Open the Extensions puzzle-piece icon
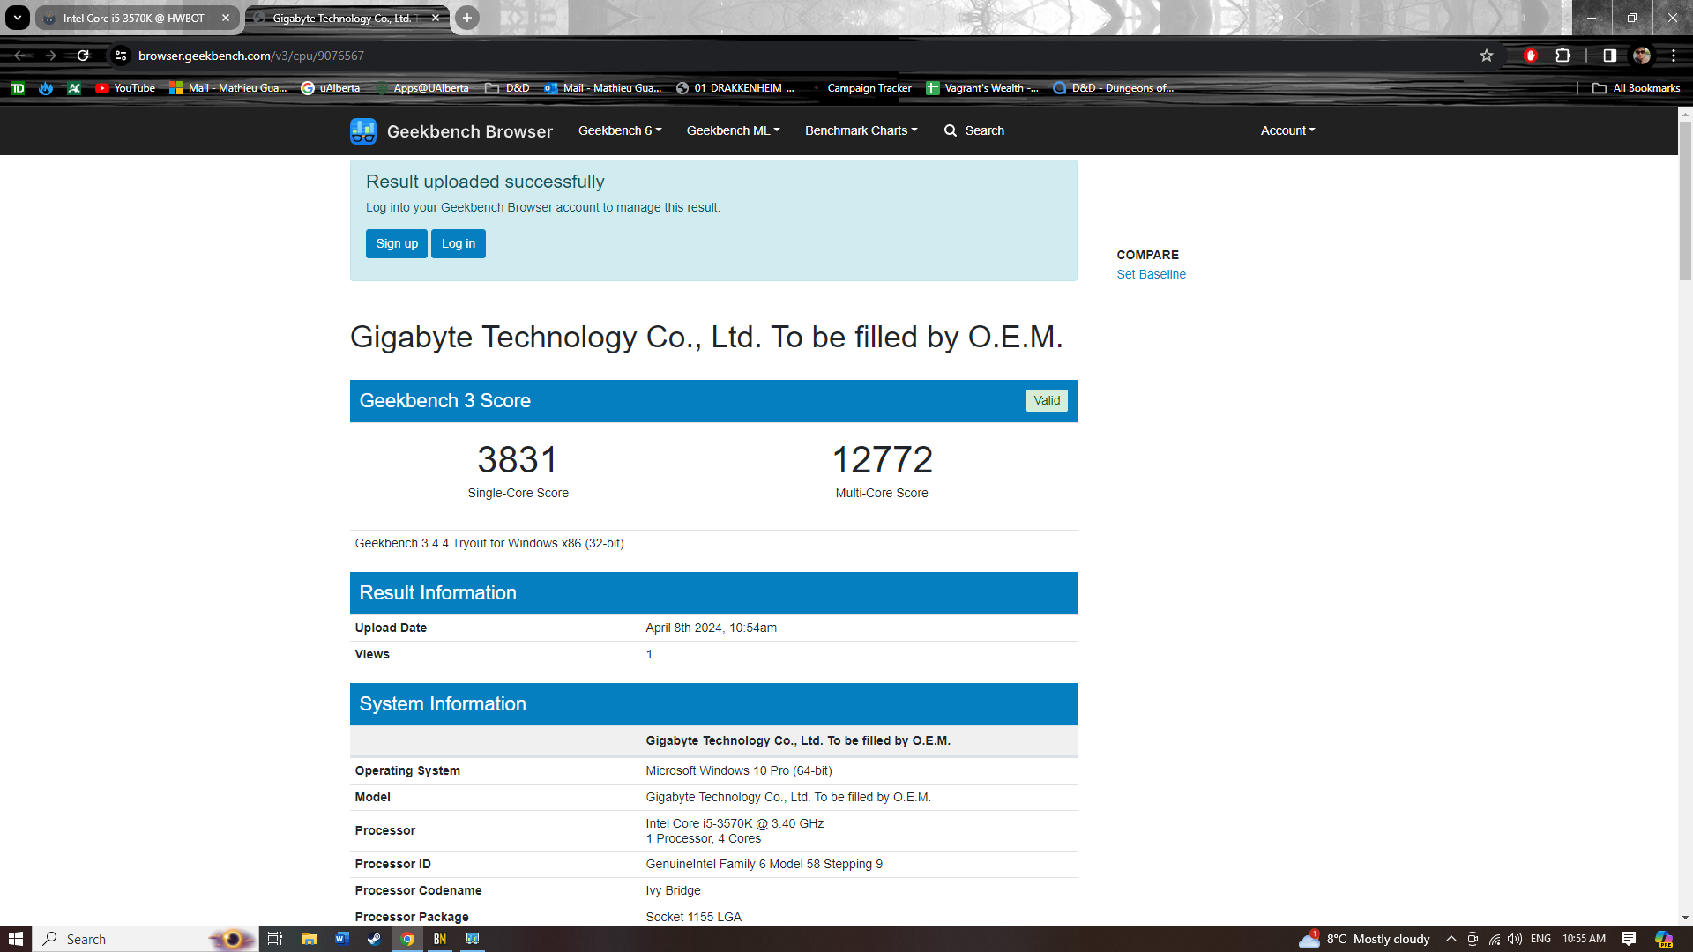The height and width of the screenshot is (952, 1693). pyautogui.click(x=1562, y=56)
